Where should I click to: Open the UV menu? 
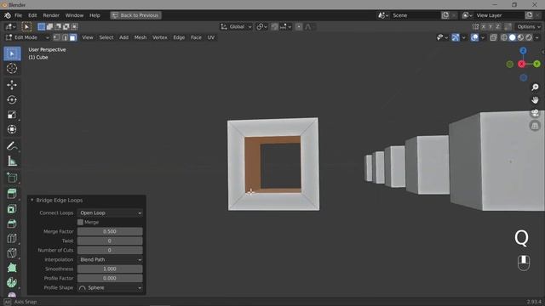click(x=211, y=37)
